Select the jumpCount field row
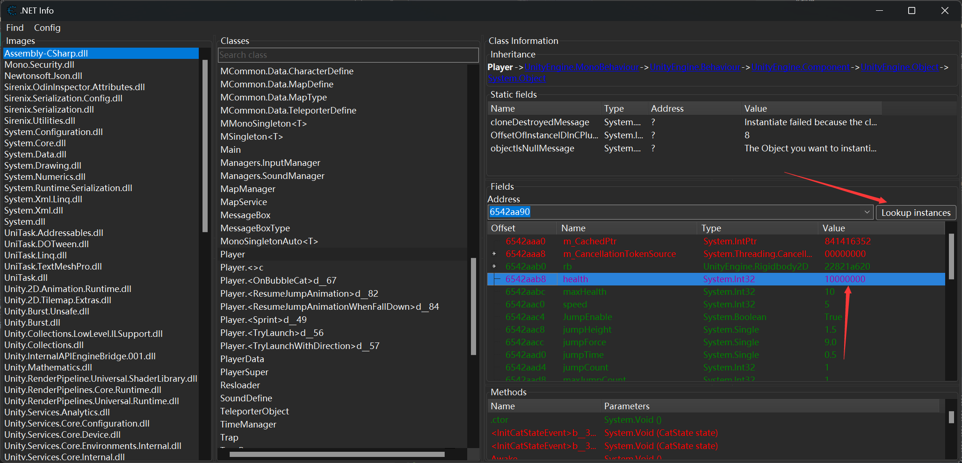This screenshot has width=962, height=463. pyautogui.click(x=716, y=367)
